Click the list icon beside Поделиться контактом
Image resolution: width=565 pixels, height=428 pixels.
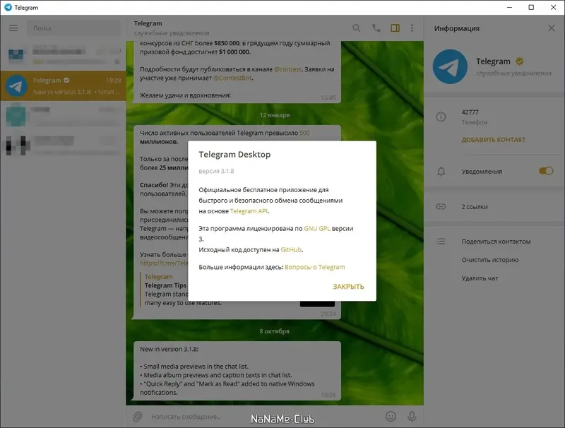coord(441,242)
